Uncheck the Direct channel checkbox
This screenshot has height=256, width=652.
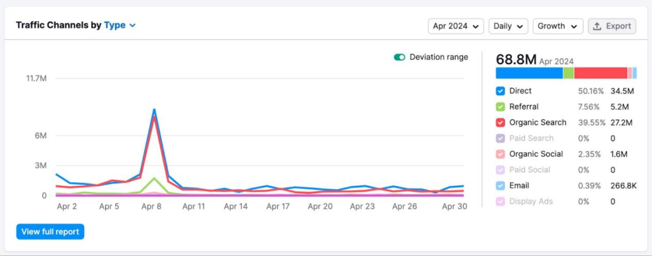(x=500, y=91)
